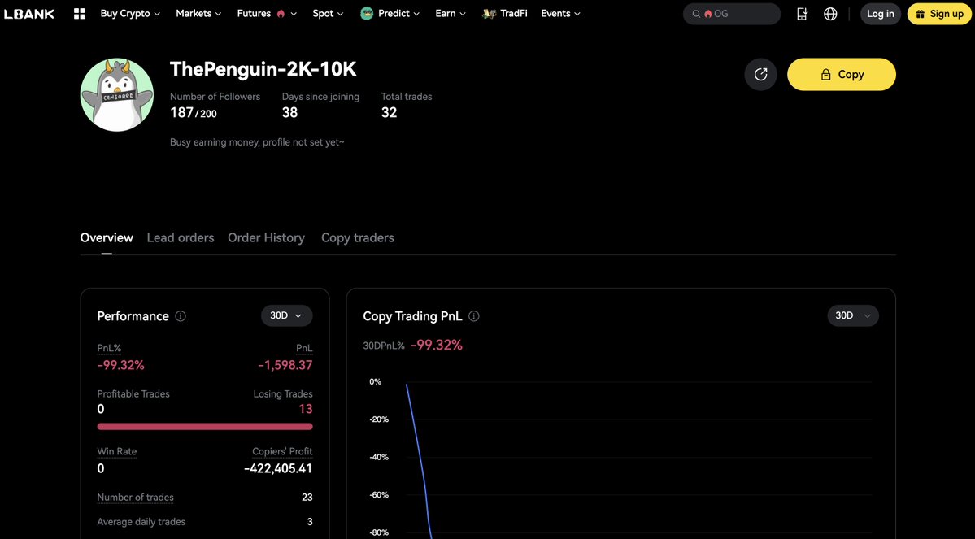Click the Profitable Trades label

click(x=133, y=394)
